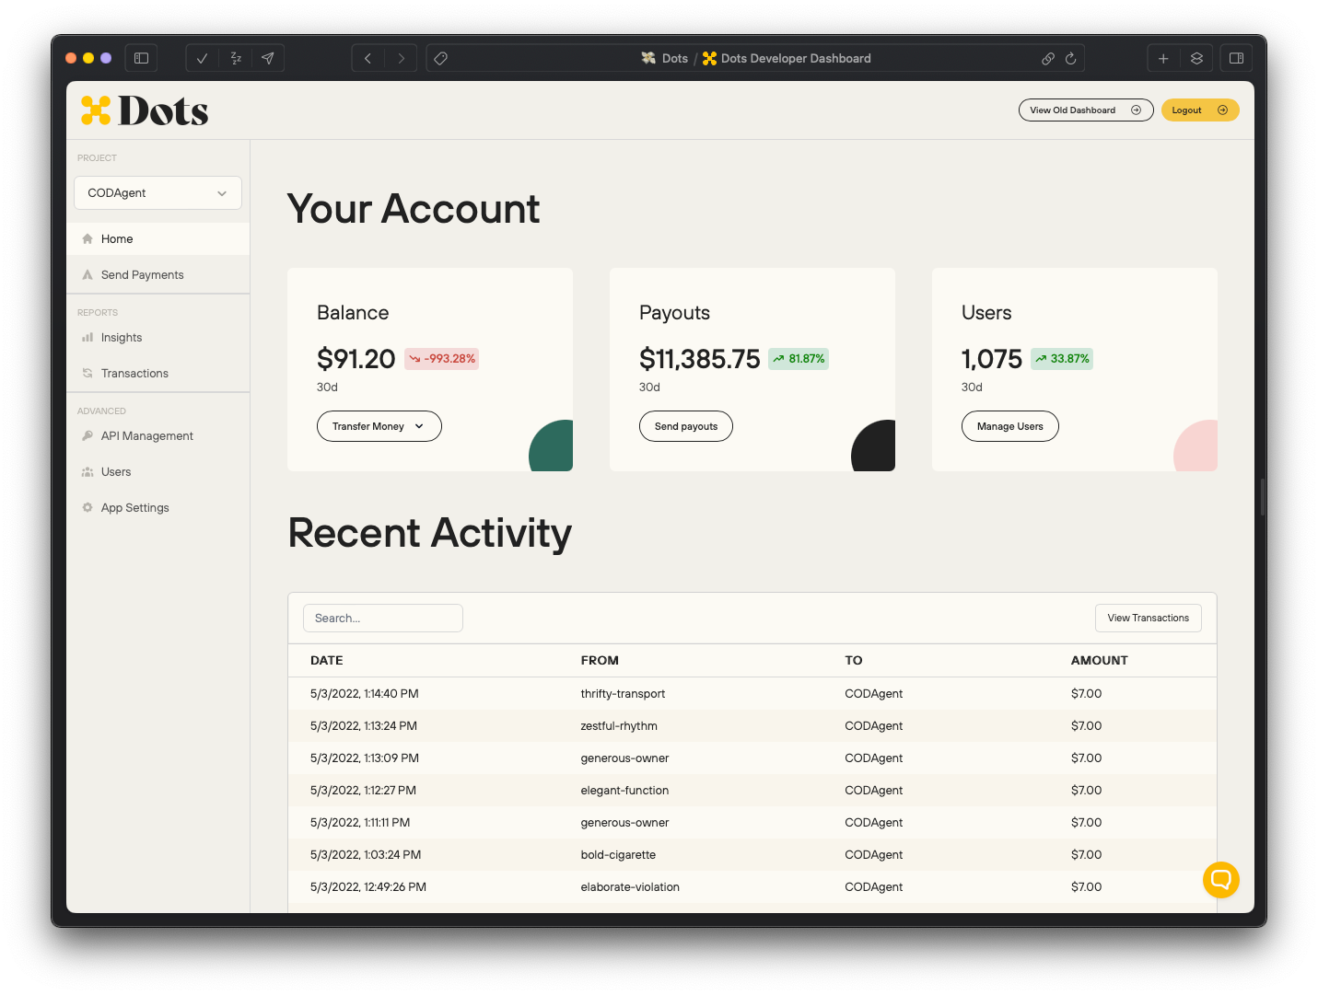Image resolution: width=1318 pixels, height=995 pixels.
Task: Click the Dots logo
Action: (144, 110)
